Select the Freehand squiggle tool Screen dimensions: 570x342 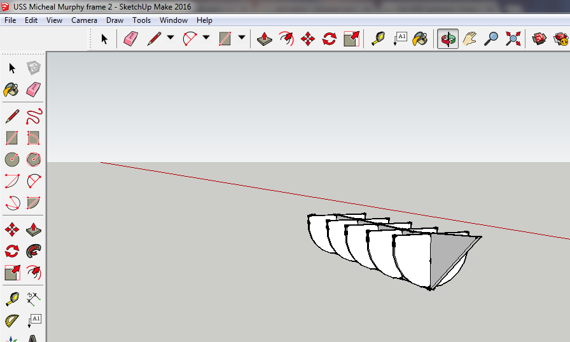[34, 116]
